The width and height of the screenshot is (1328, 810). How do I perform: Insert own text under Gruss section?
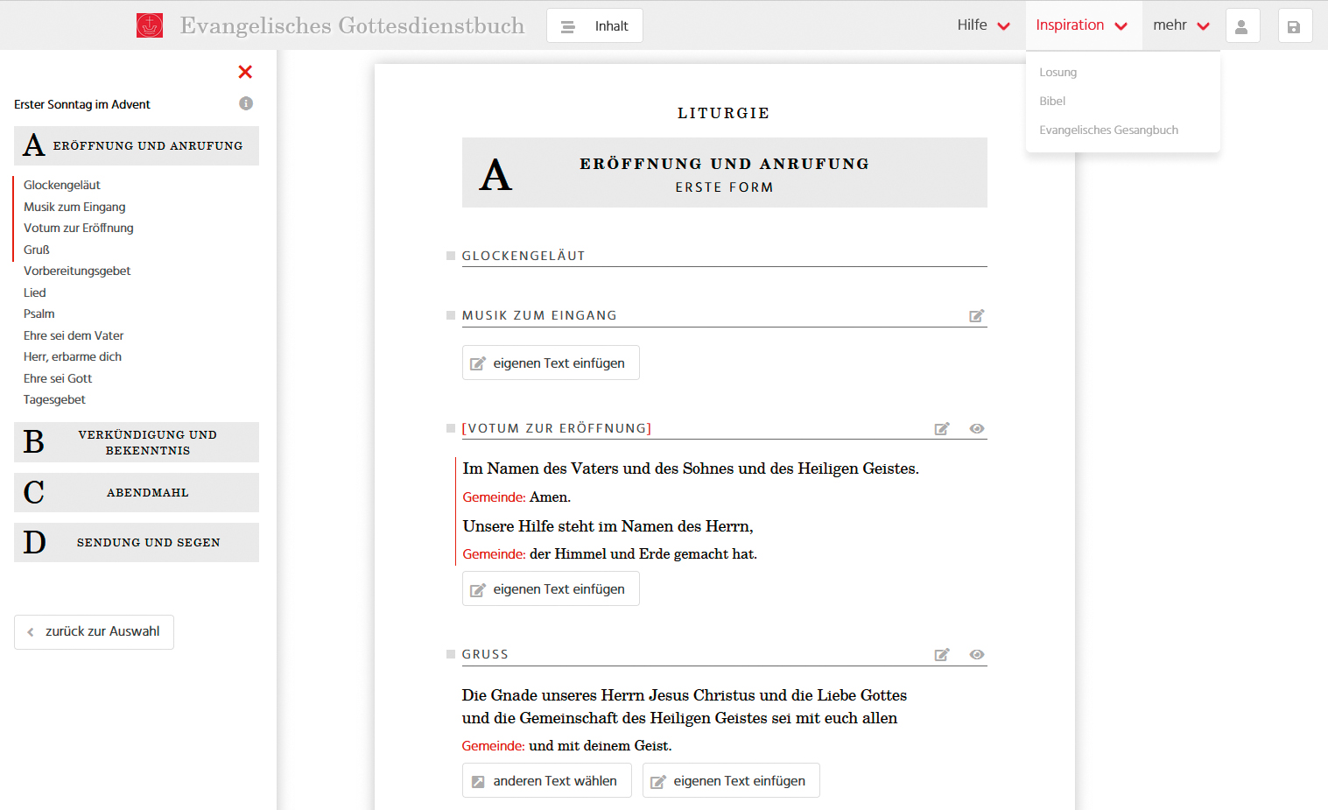(x=731, y=781)
